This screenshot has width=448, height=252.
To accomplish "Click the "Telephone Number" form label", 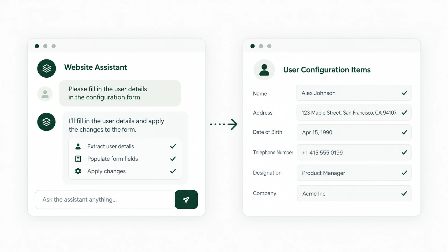I will click(x=273, y=152).
